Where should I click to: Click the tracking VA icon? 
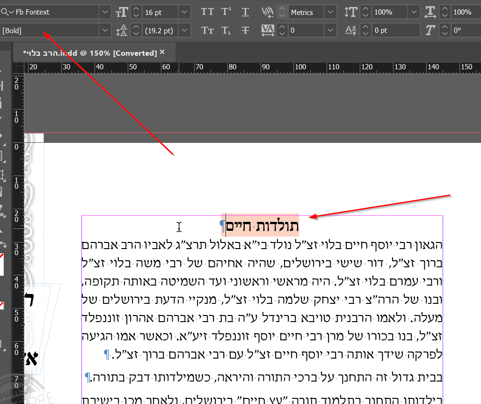point(268,30)
